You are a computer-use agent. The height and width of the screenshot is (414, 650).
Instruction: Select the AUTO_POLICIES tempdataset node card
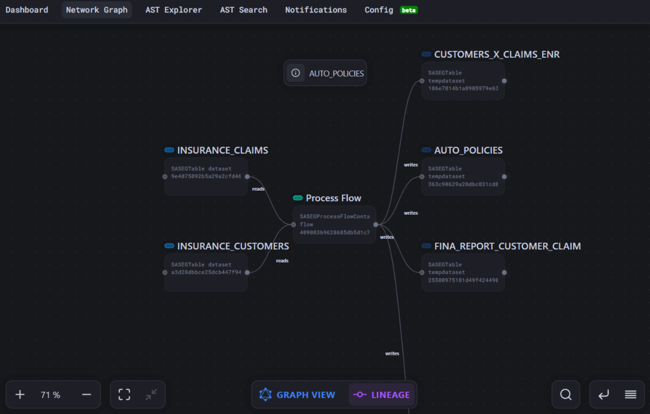click(463, 177)
